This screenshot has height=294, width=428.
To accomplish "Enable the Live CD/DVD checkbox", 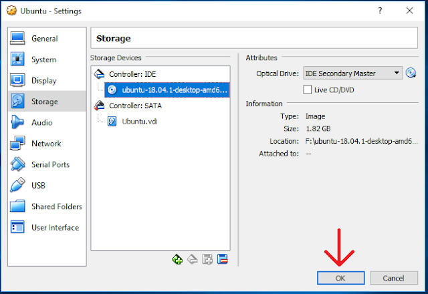I will point(308,90).
